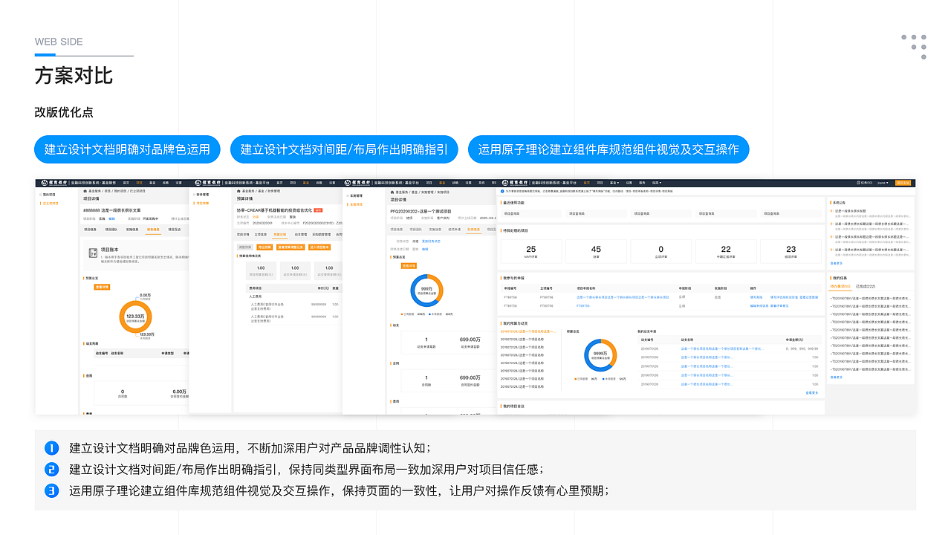
Task: Click the card showing count 25
Action: point(530,251)
